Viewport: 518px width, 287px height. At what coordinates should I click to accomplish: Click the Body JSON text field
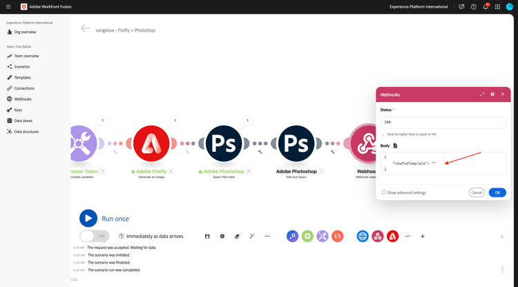coord(443,164)
